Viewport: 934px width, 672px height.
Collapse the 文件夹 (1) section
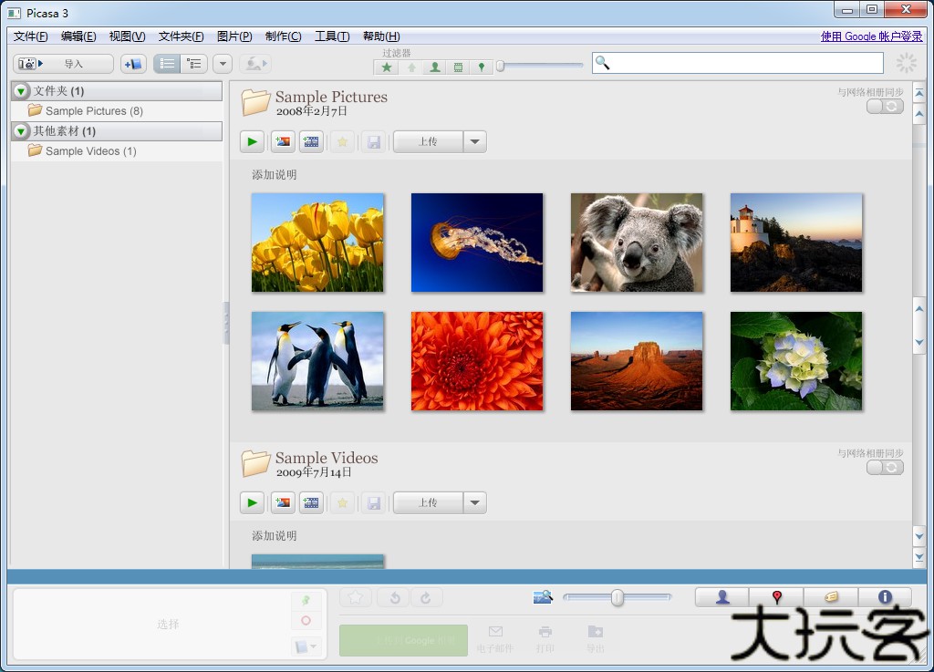19,91
